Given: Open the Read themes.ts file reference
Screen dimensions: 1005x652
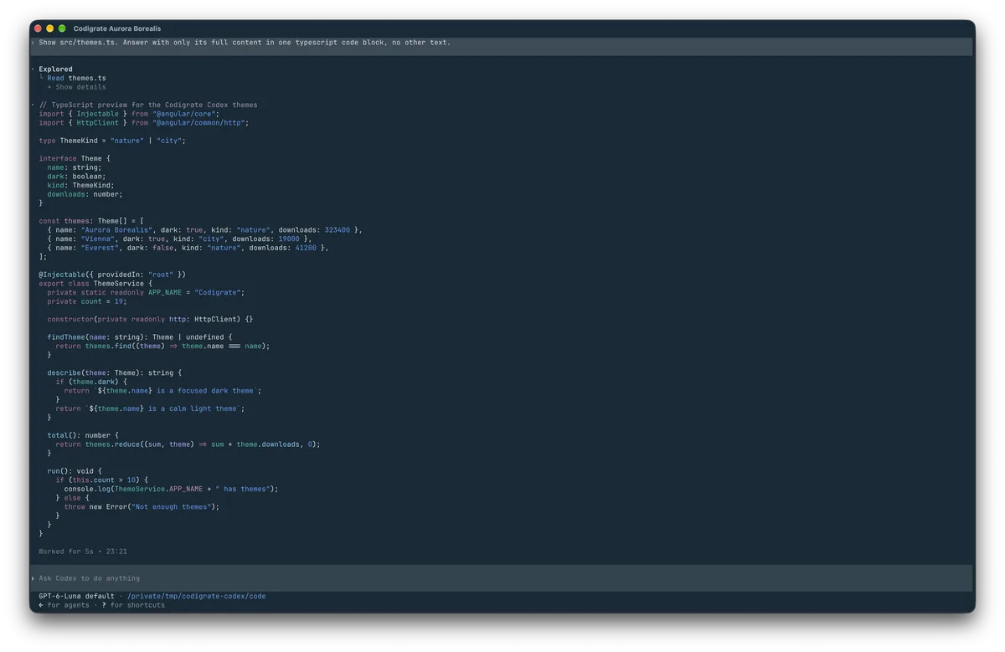Looking at the screenshot, I should pos(76,78).
